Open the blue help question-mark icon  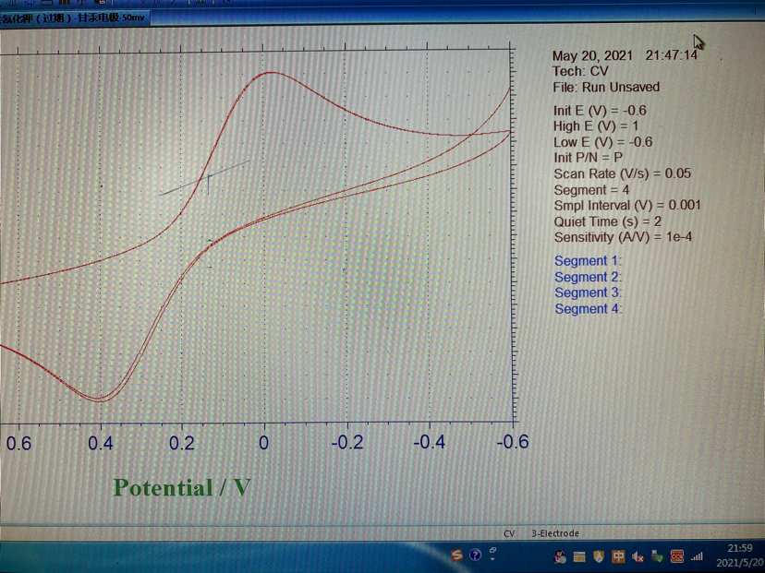[475, 555]
